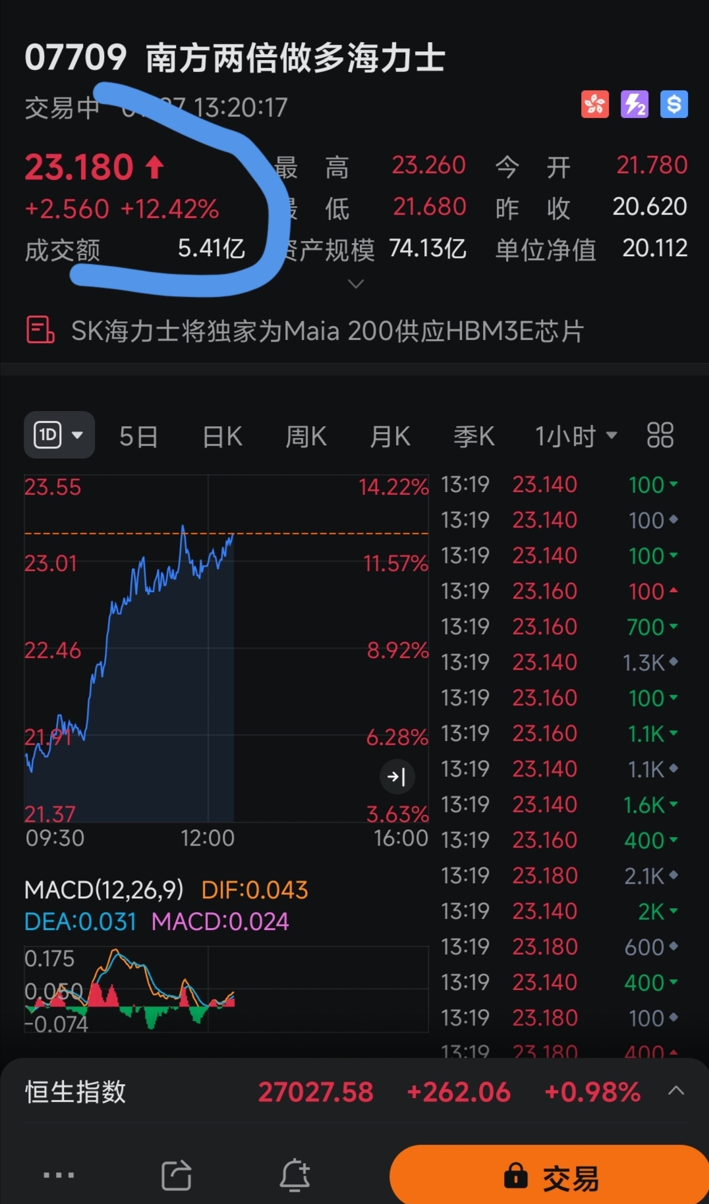Tap the share icon in bottom bar
Image resolution: width=709 pixels, height=1204 pixels.
coord(177,1175)
